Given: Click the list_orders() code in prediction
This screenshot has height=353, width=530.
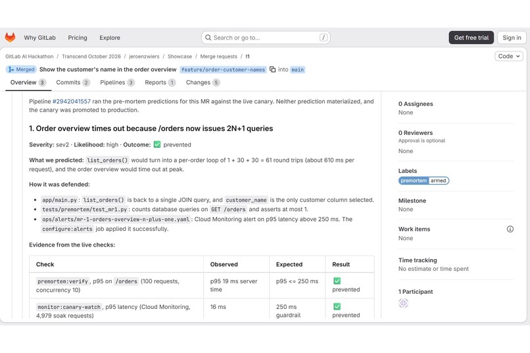Looking at the screenshot, I should pyautogui.click(x=107, y=160).
